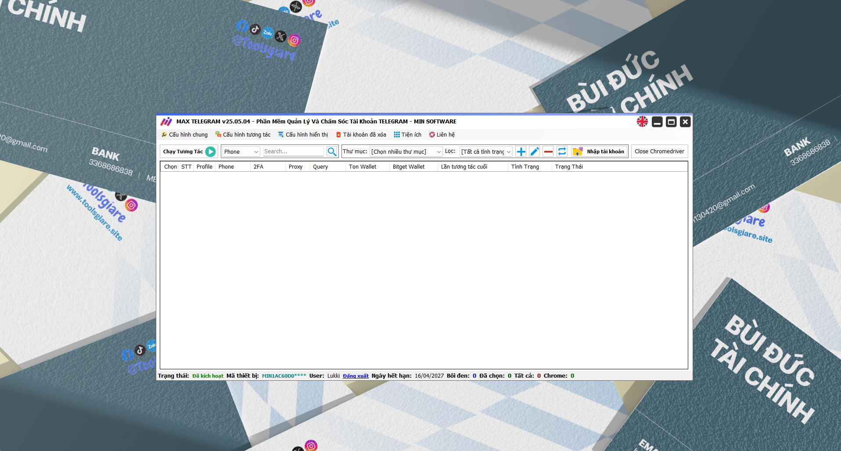Image resolution: width=841 pixels, height=451 pixels.
Task: Click the UK flag language icon
Action: tap(643, 122)
